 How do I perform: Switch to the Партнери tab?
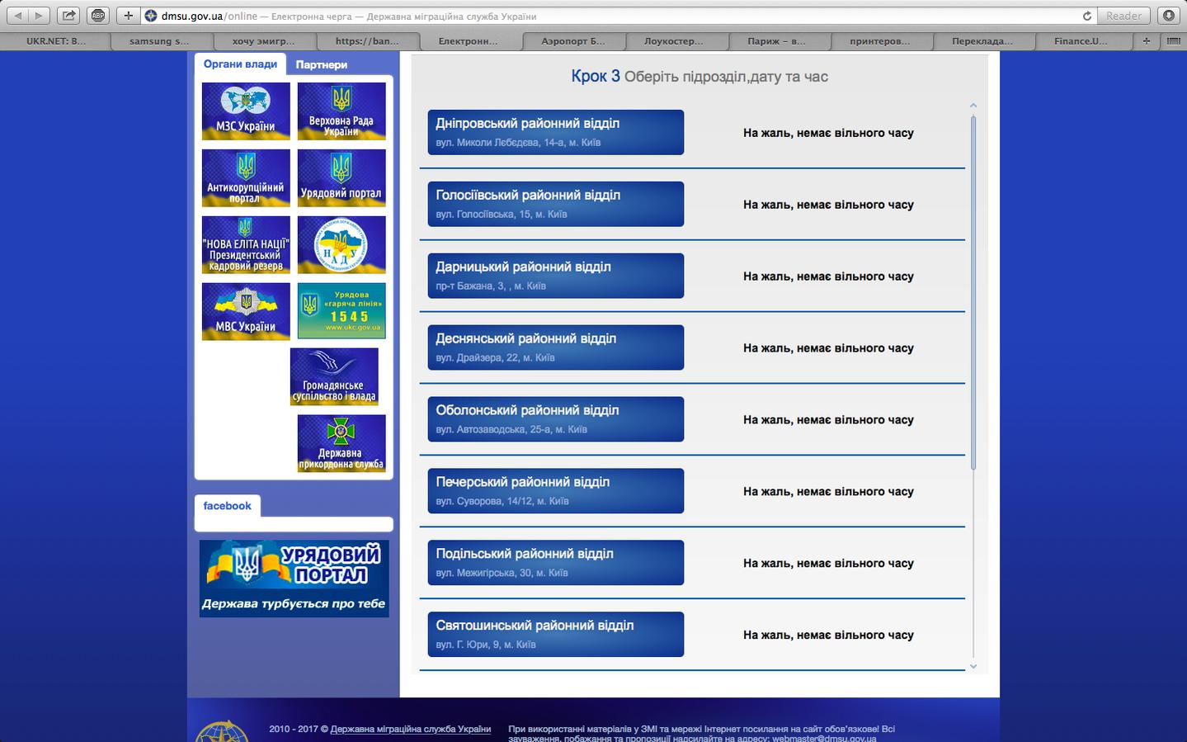[322, 64]
